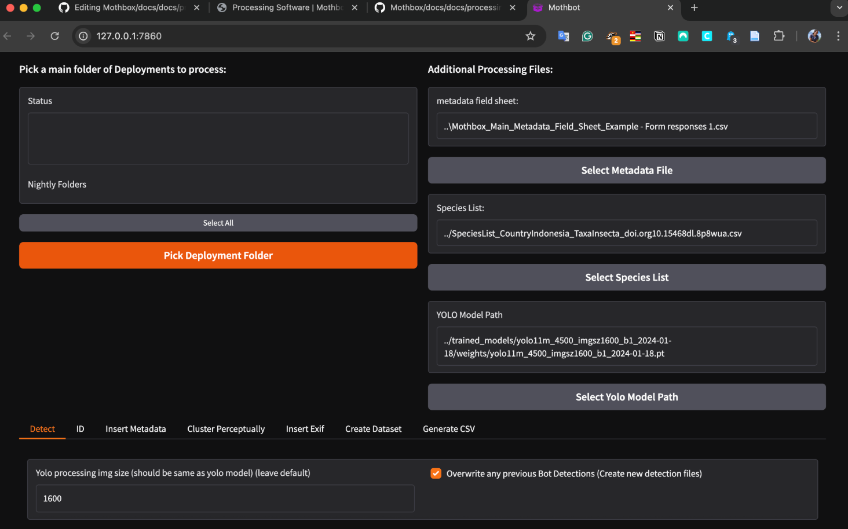Go back to the previous page
Viewport: 848px width, 529px height.
[8, 36]
